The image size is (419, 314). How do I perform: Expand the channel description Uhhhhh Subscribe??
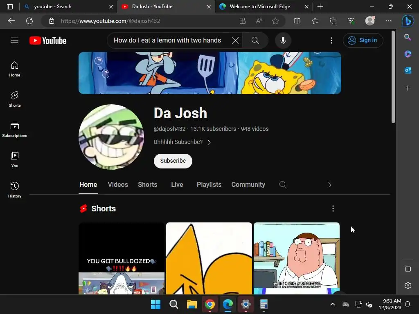click(x=182, y=142)
